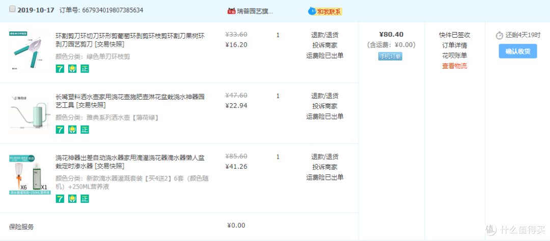The height and width of the screenshot is (241, 550).
Task: Click 7-day return icon under drip irrigation kit
Action: pos(60,199)
